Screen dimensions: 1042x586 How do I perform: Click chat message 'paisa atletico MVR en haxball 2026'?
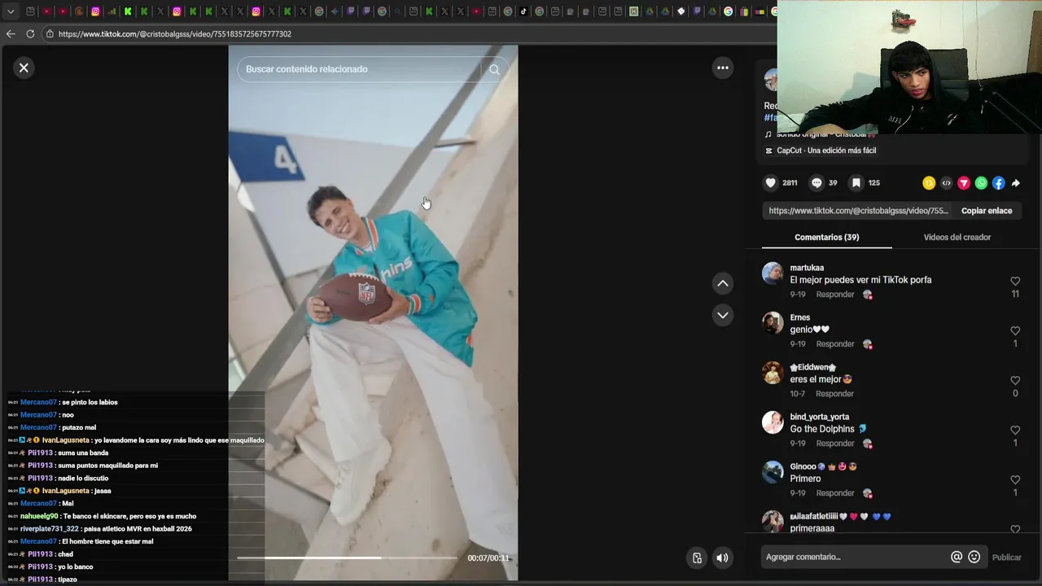coord(138,529)
